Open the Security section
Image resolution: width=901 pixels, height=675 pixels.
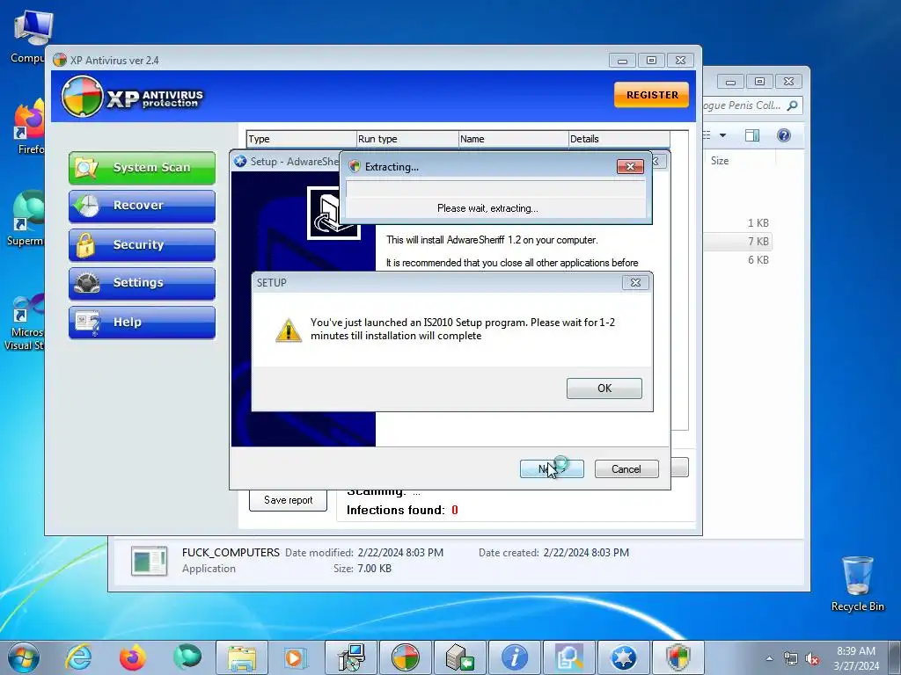(142, 244)
